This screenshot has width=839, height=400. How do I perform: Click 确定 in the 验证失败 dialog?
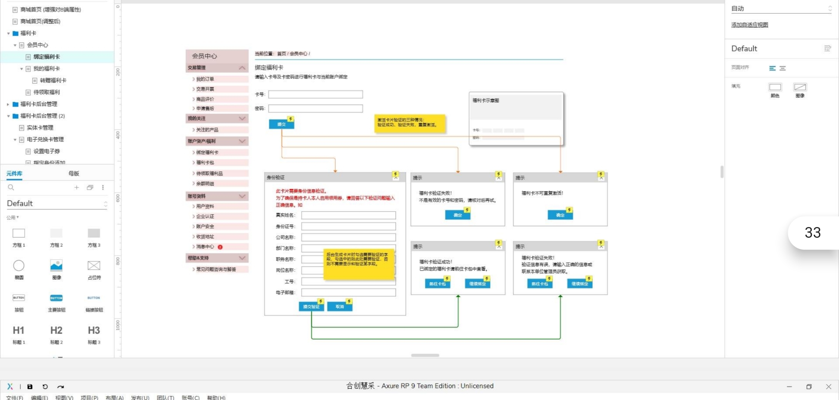pyautogui.click(x=458, y=215)
